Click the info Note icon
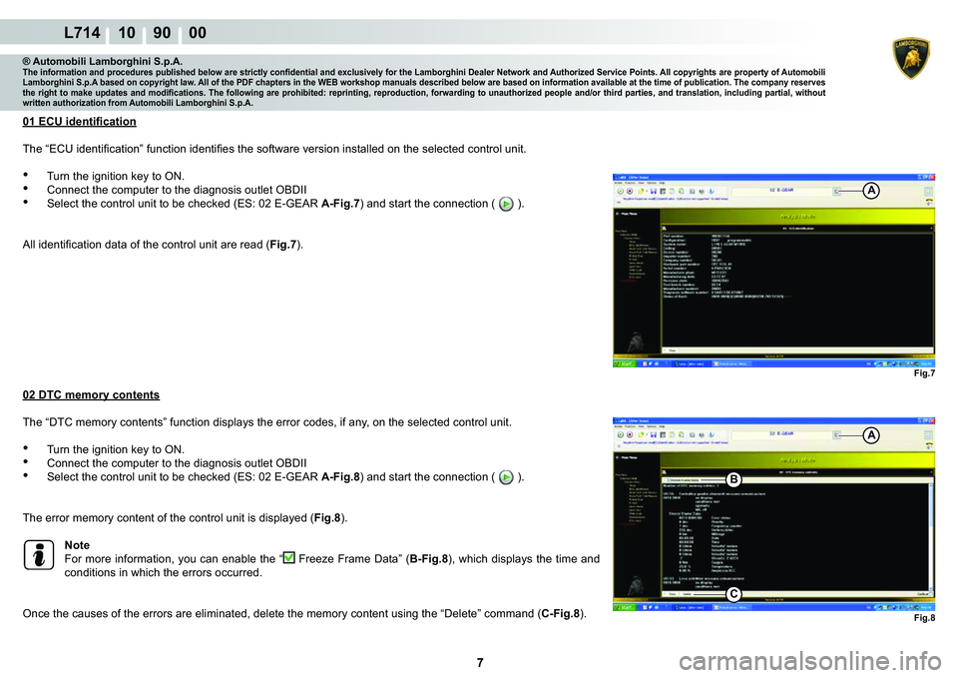 (x=39, y=556)
